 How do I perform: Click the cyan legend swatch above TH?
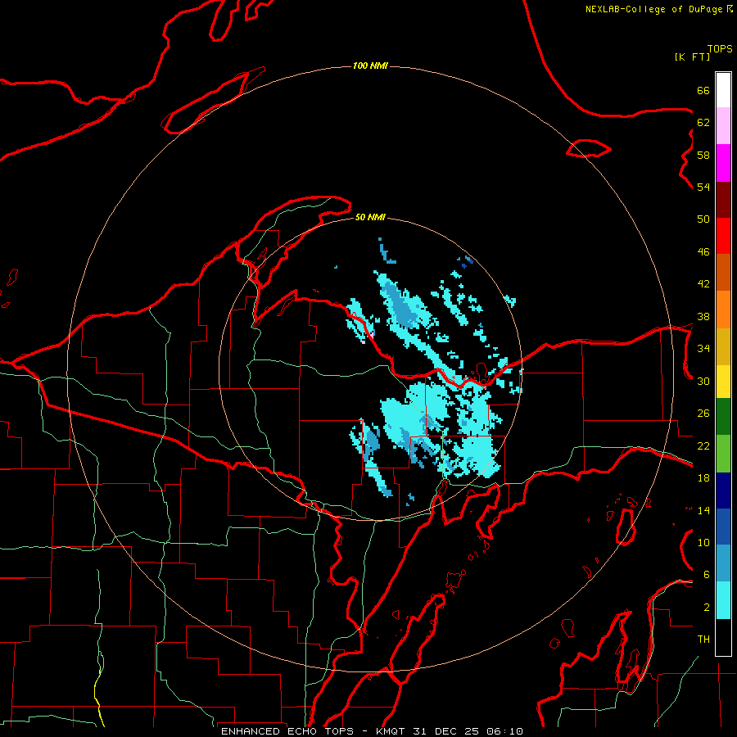point(723,600)
